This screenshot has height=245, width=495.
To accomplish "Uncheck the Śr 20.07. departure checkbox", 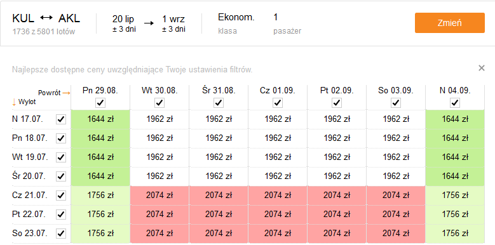I will [61, 176].
